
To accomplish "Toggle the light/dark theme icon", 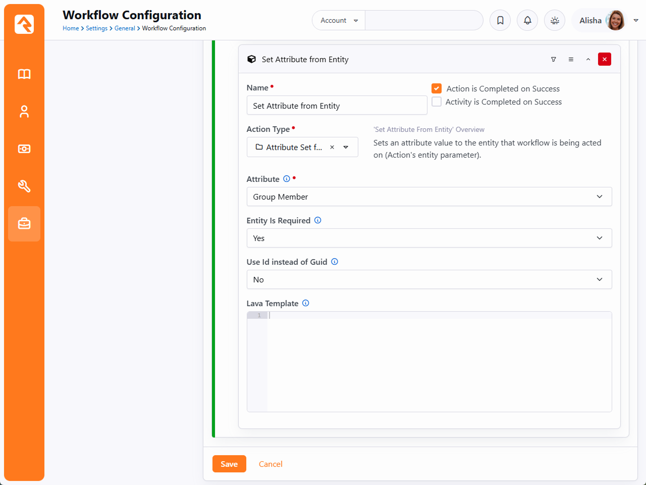I will pos(555,20).
